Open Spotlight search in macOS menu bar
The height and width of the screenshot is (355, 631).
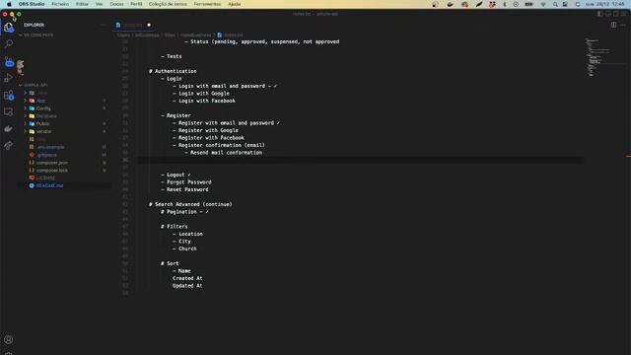click(555, 4)
